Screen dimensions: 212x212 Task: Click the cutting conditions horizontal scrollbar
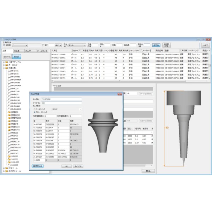point(134,165)
